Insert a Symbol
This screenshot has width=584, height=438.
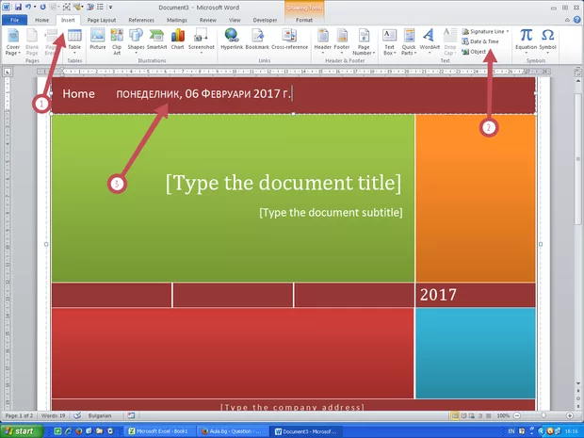547,41
